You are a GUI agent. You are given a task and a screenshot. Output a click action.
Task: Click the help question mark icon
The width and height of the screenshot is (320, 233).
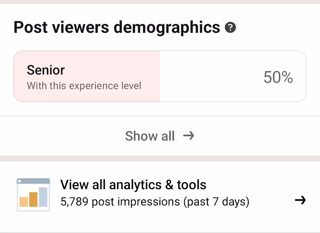pos(230,28)
